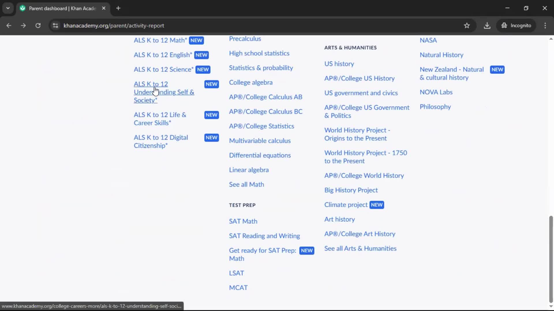The height and width of the screenshot is (311, 554).
Task: Select College algebra link
Action: tap(251, 83)
